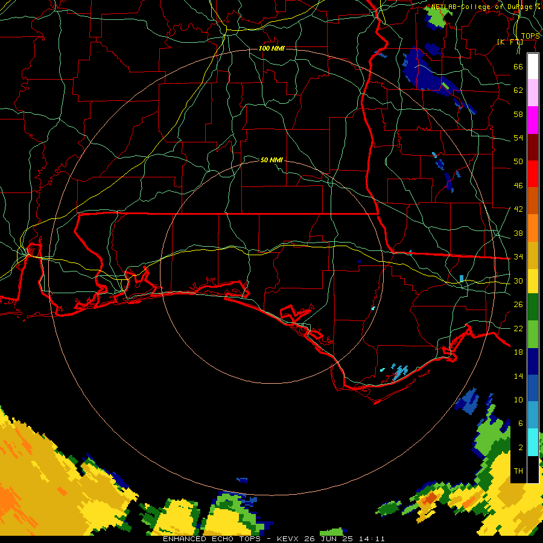Click the '66' legend value

(518, 66)
